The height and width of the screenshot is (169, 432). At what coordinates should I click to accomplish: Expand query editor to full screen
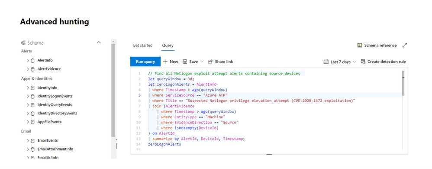[405, 45]
